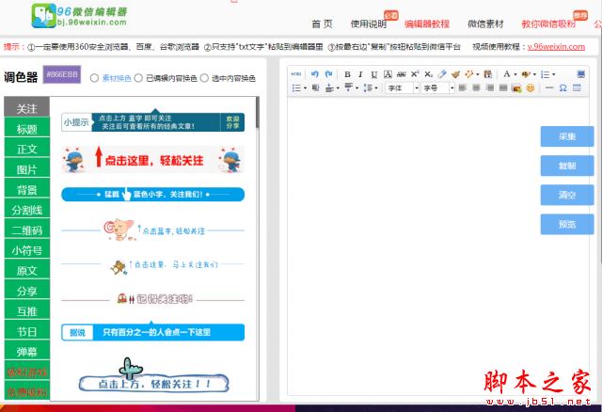Click the 预览 preview button
602x412 pixels.
[567, 224]
